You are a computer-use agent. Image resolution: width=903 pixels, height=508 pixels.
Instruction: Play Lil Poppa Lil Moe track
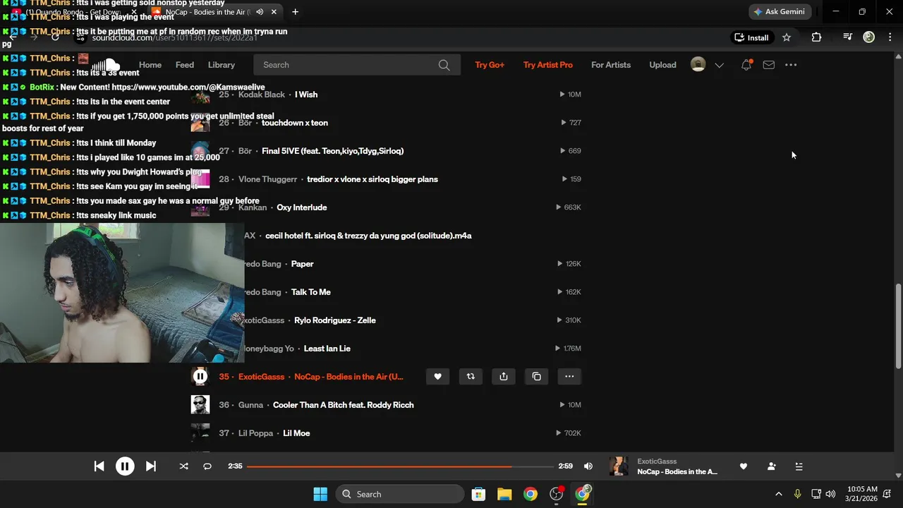click(296, 433)
